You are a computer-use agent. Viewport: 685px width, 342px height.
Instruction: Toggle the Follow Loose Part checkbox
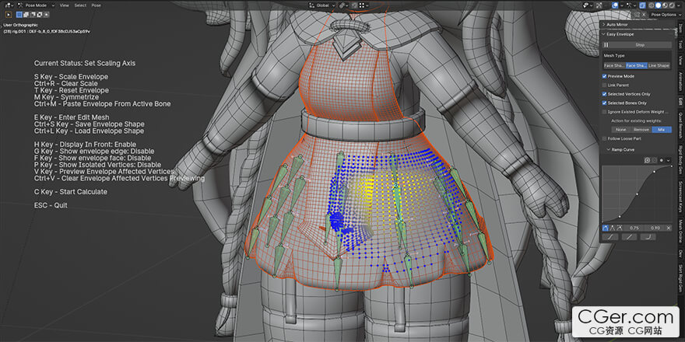[x=605, y=138]
